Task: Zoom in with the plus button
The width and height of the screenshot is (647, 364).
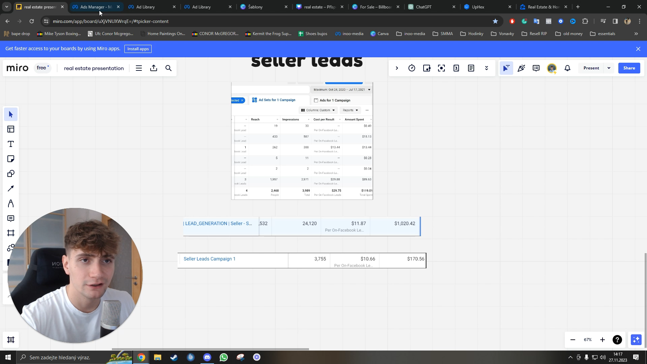Action: point(603,340)
